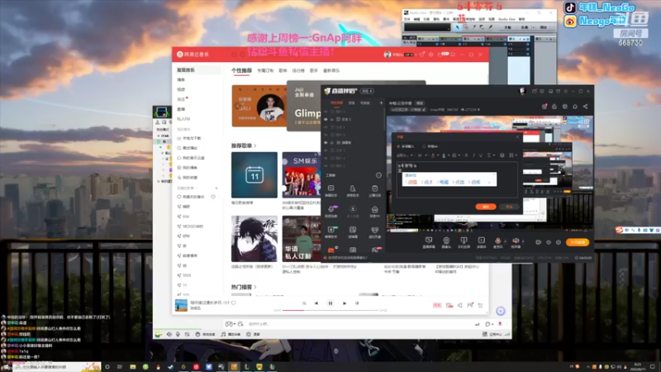The height and width of the screenshot is (372, 661).
Task: Apply bold formatting in text dialog
Action: click(466, 155)
